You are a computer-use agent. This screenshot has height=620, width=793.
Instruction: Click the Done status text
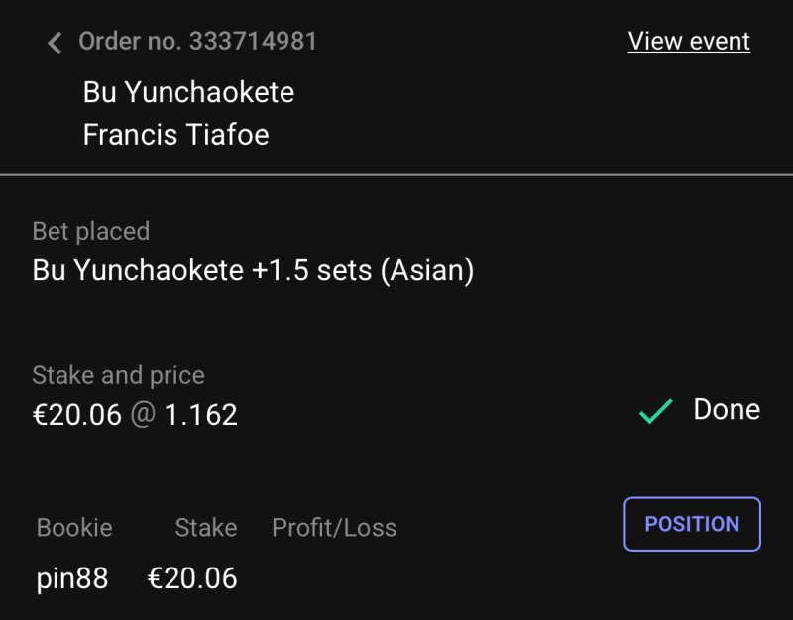click(727, 410)
